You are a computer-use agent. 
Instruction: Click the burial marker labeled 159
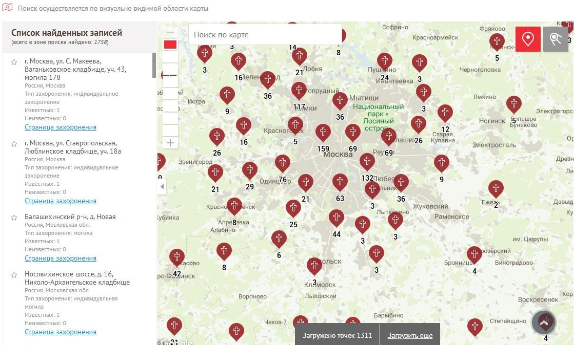pyautogui.click(x=323, y=133)
